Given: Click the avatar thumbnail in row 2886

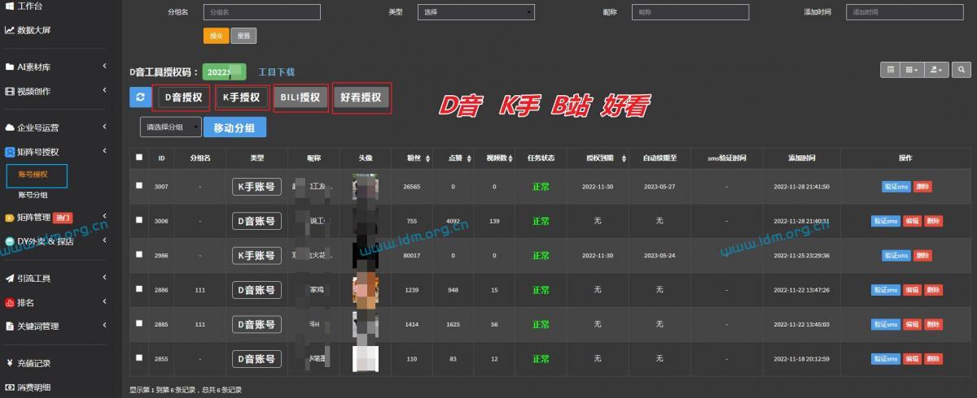Looking at the screenshot, I should click(x=366, y=290).
